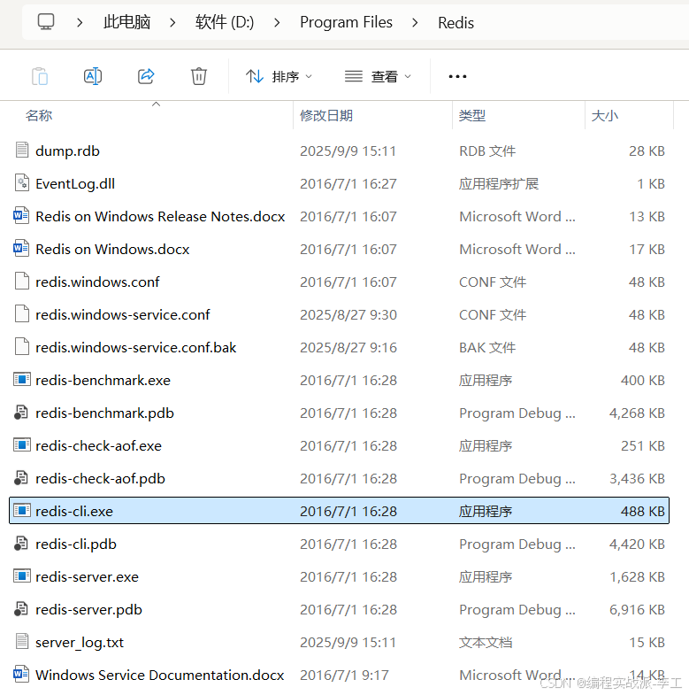Click 4,268 KB size of redis-benchmark.pdb
Viewport: 689px width, 695px height.
coord(637,413)
